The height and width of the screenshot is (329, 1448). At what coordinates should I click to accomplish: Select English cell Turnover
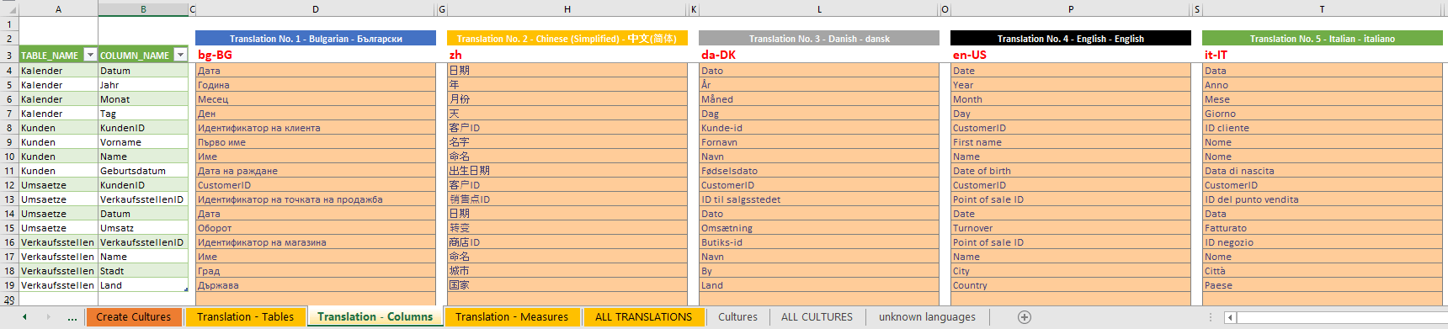click(x=1071, y=228)
